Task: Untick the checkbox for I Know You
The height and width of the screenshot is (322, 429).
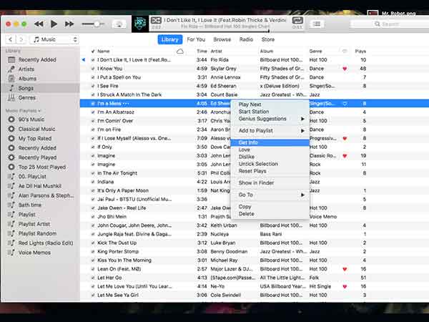Action: click(93, 69)
